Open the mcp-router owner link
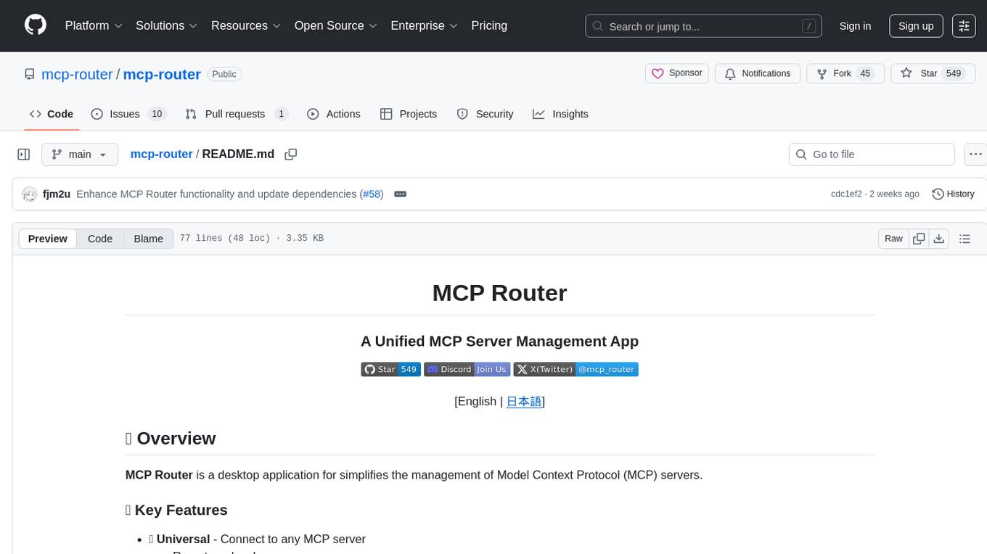Image resolution: width=987 pixels, height=554 pixels. [x=77, y=74]
